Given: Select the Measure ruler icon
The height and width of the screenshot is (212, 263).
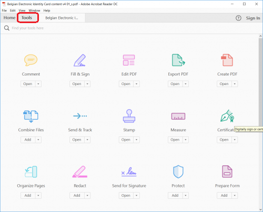Looking at the screenshot, I should click(x=178, y=116).
